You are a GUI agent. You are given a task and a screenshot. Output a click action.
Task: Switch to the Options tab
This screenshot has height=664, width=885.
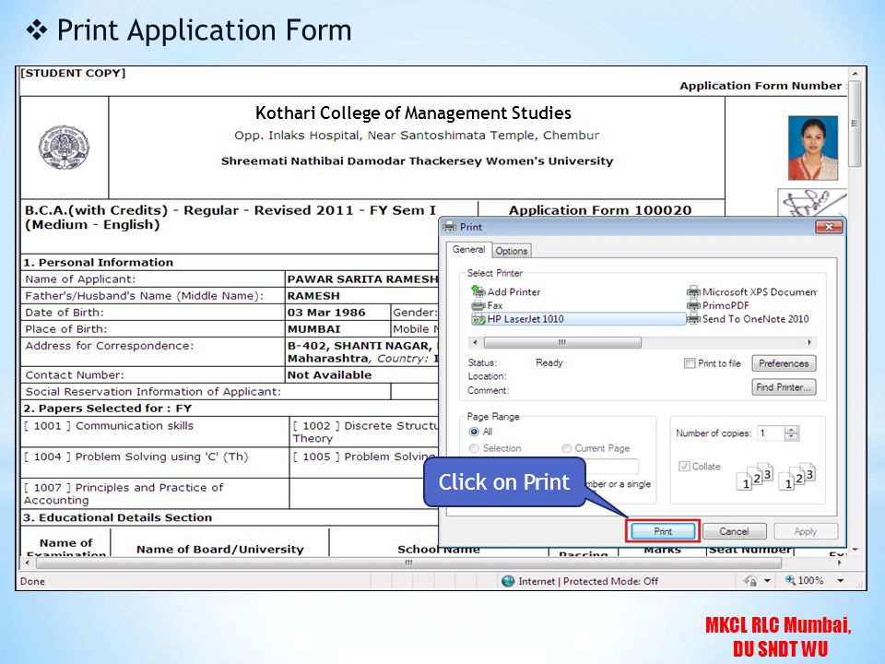(512, 251)
